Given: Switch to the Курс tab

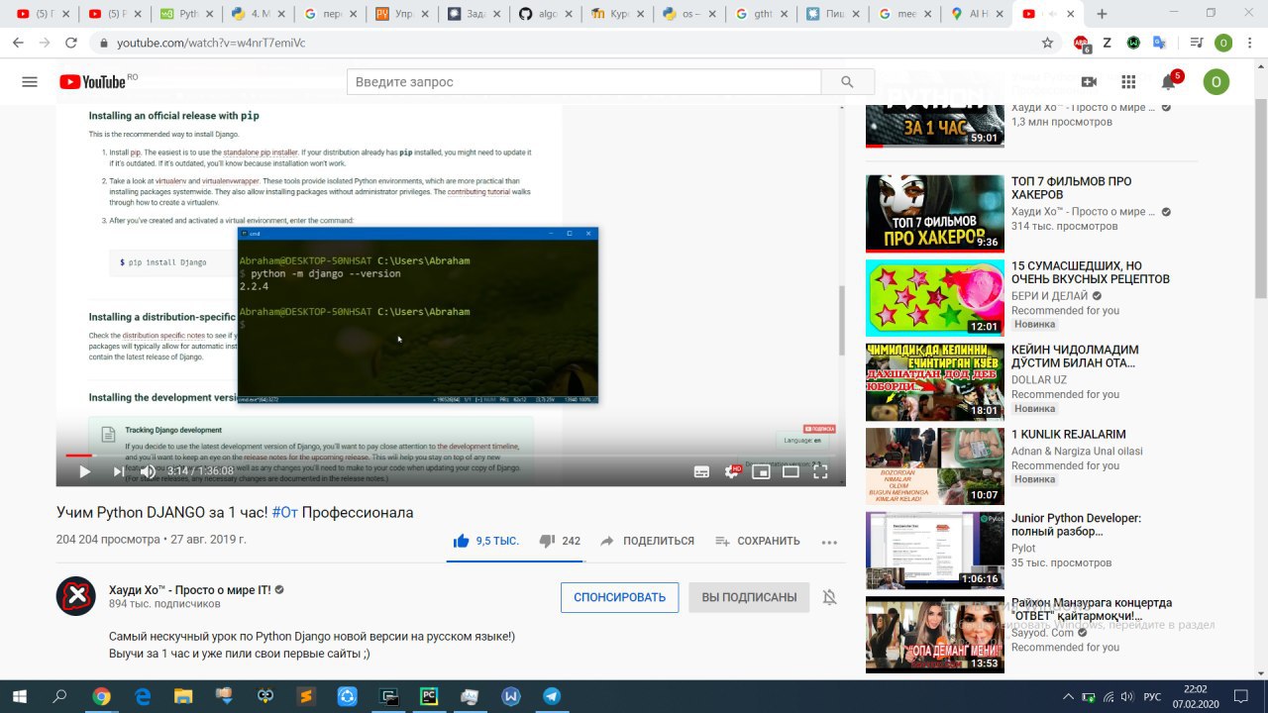Looking at the screenshot, I should pyautogui.click(x=617, y=14).
